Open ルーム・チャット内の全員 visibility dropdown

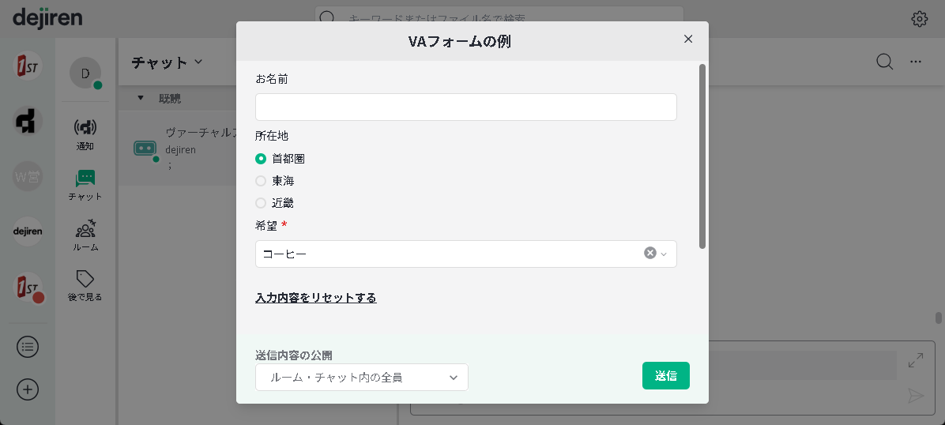tap(362, 378)
